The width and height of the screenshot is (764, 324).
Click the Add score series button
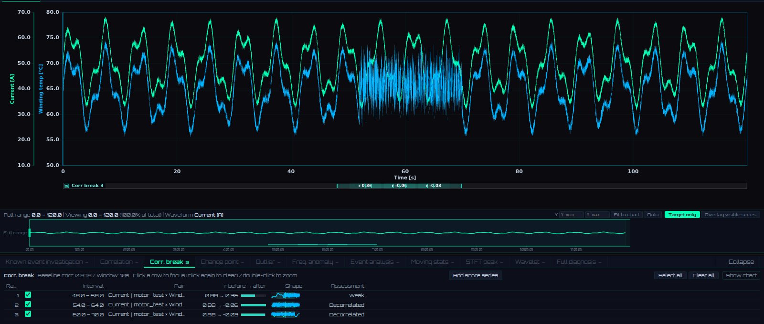(x=475, y=275)
